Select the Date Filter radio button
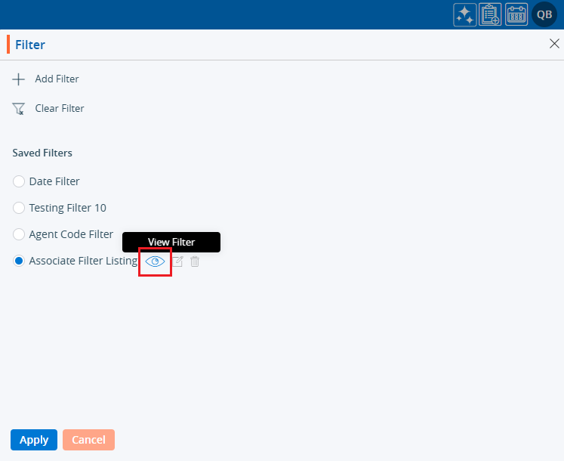 click(x=19, y=181)
